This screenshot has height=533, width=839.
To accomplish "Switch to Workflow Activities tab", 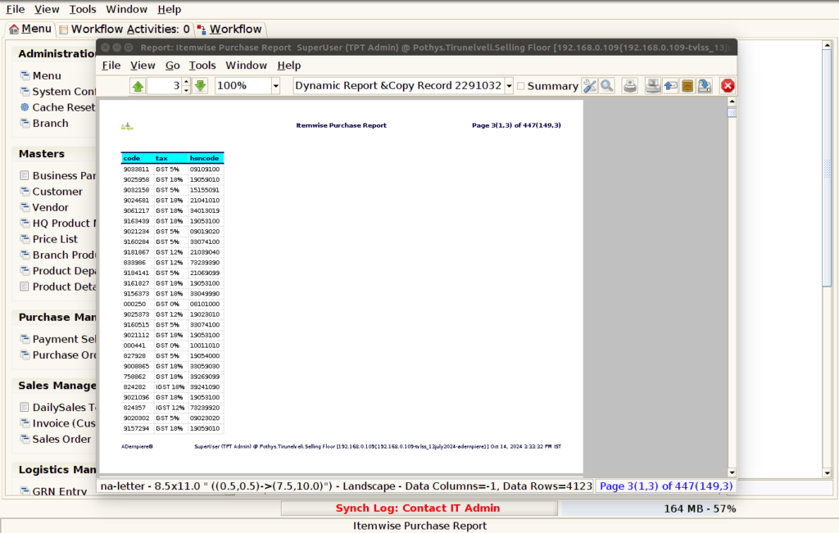I will tap(125, 29).
